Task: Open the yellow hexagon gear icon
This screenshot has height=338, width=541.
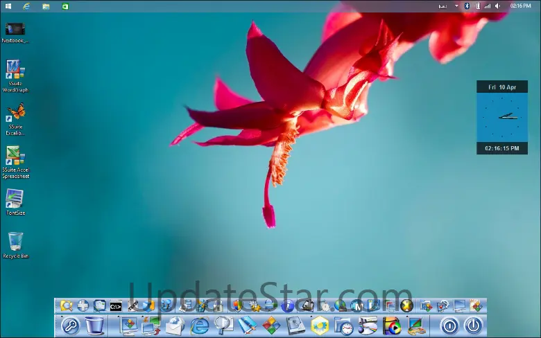Action: (x=320, y=326)
